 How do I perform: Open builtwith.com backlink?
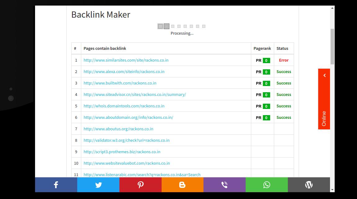(x=120, y=83)
